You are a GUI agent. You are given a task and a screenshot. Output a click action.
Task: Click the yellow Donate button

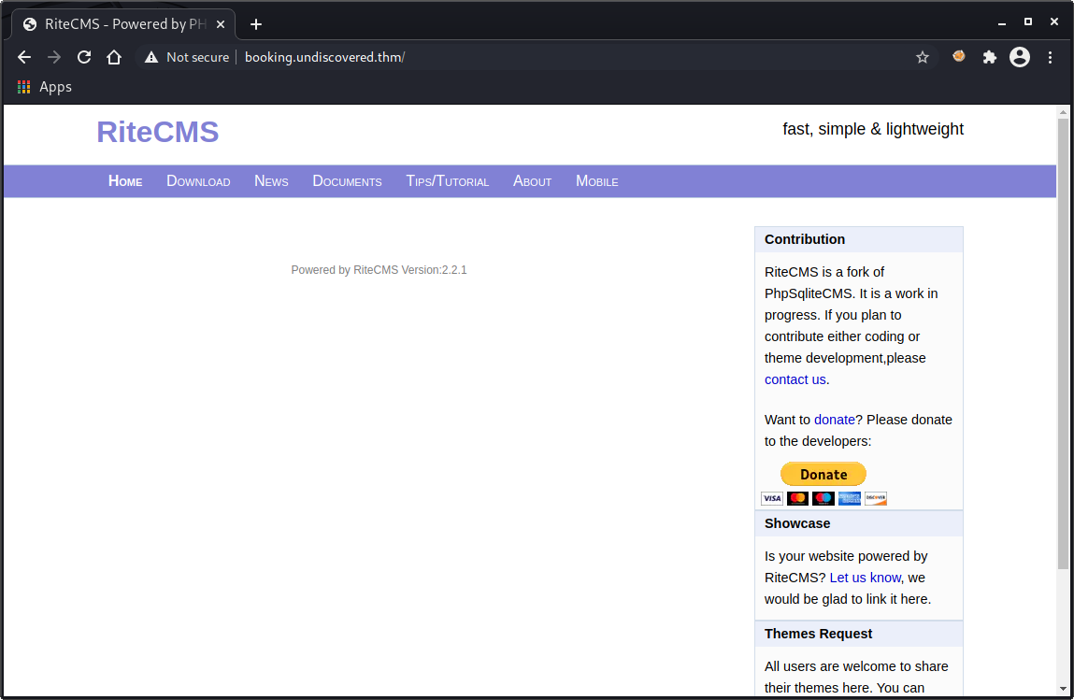[x=823, y=474]
